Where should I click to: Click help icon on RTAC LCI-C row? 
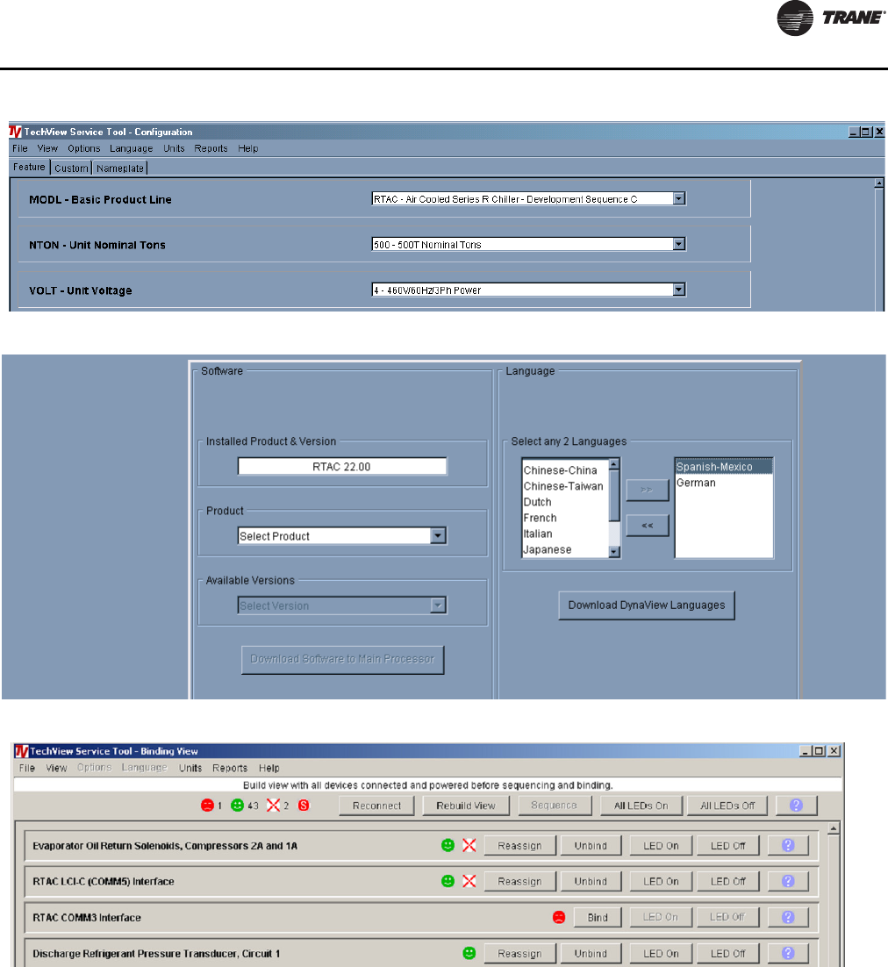(x=788, y=882)
